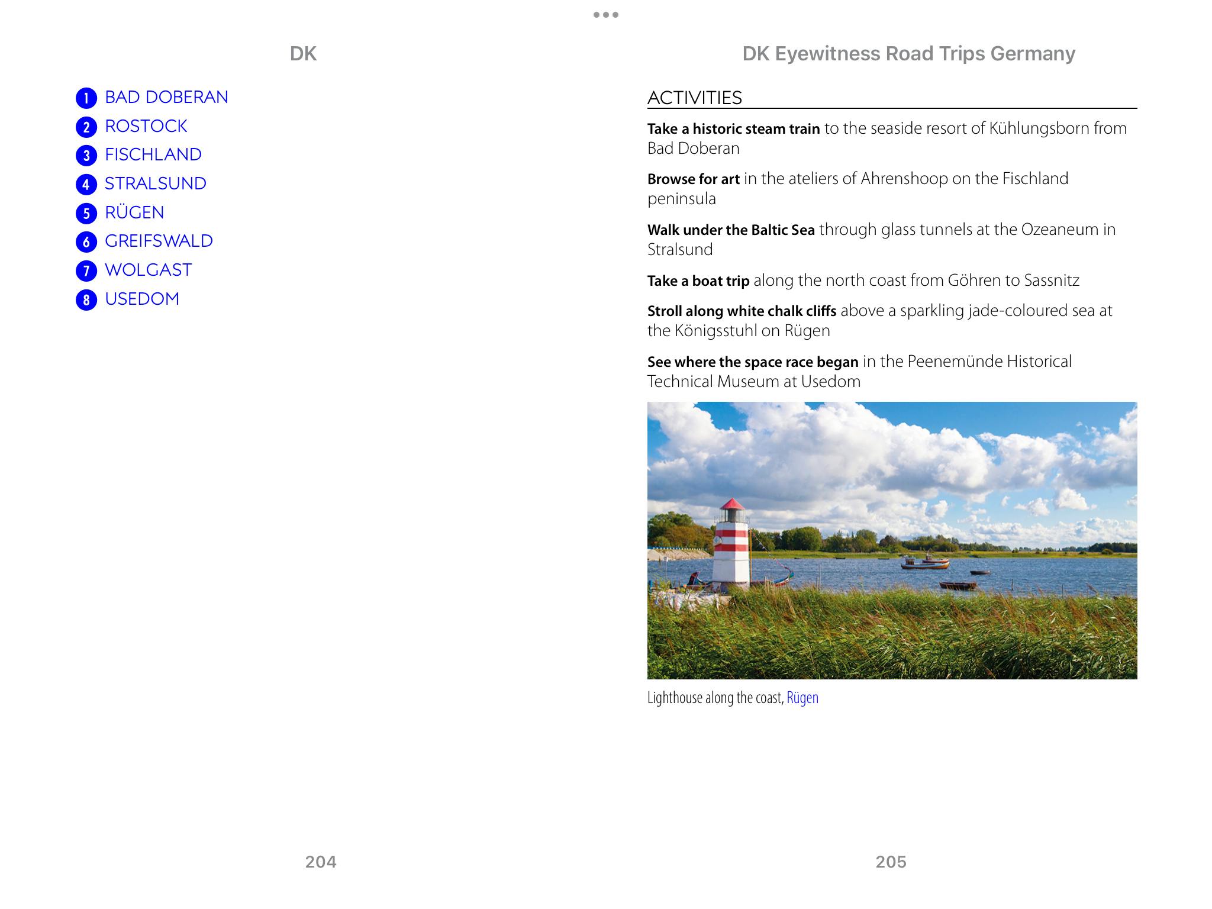Image resolution: width=1212 pixels, height=909 pixels.
Task: Tap the lighthouse coast photo
Action: [892, 540]
